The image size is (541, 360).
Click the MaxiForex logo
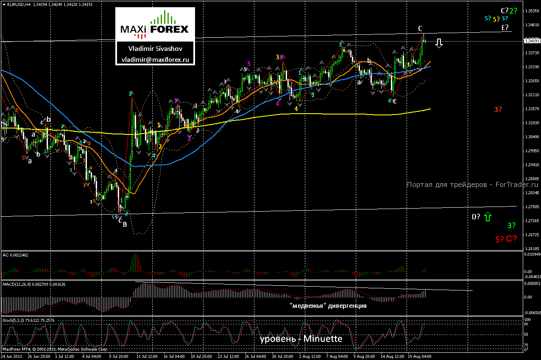[x=155, y=24]
